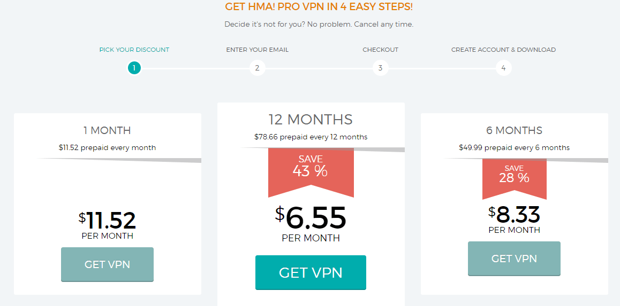Screen dimensions: 620x306
Task: Click the Get HMA! Pro VPN orange heading
Action: tap(319, 7)
